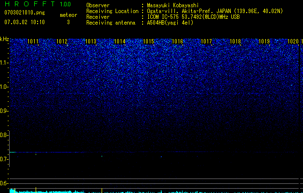Click the 1020 time axis marker
The height and width of the screenshot is (193, 303).
293,41
